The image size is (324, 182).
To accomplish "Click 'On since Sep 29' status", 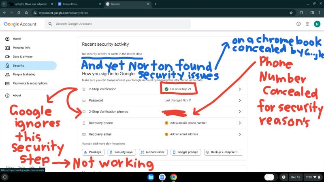I will pos(180,89).
